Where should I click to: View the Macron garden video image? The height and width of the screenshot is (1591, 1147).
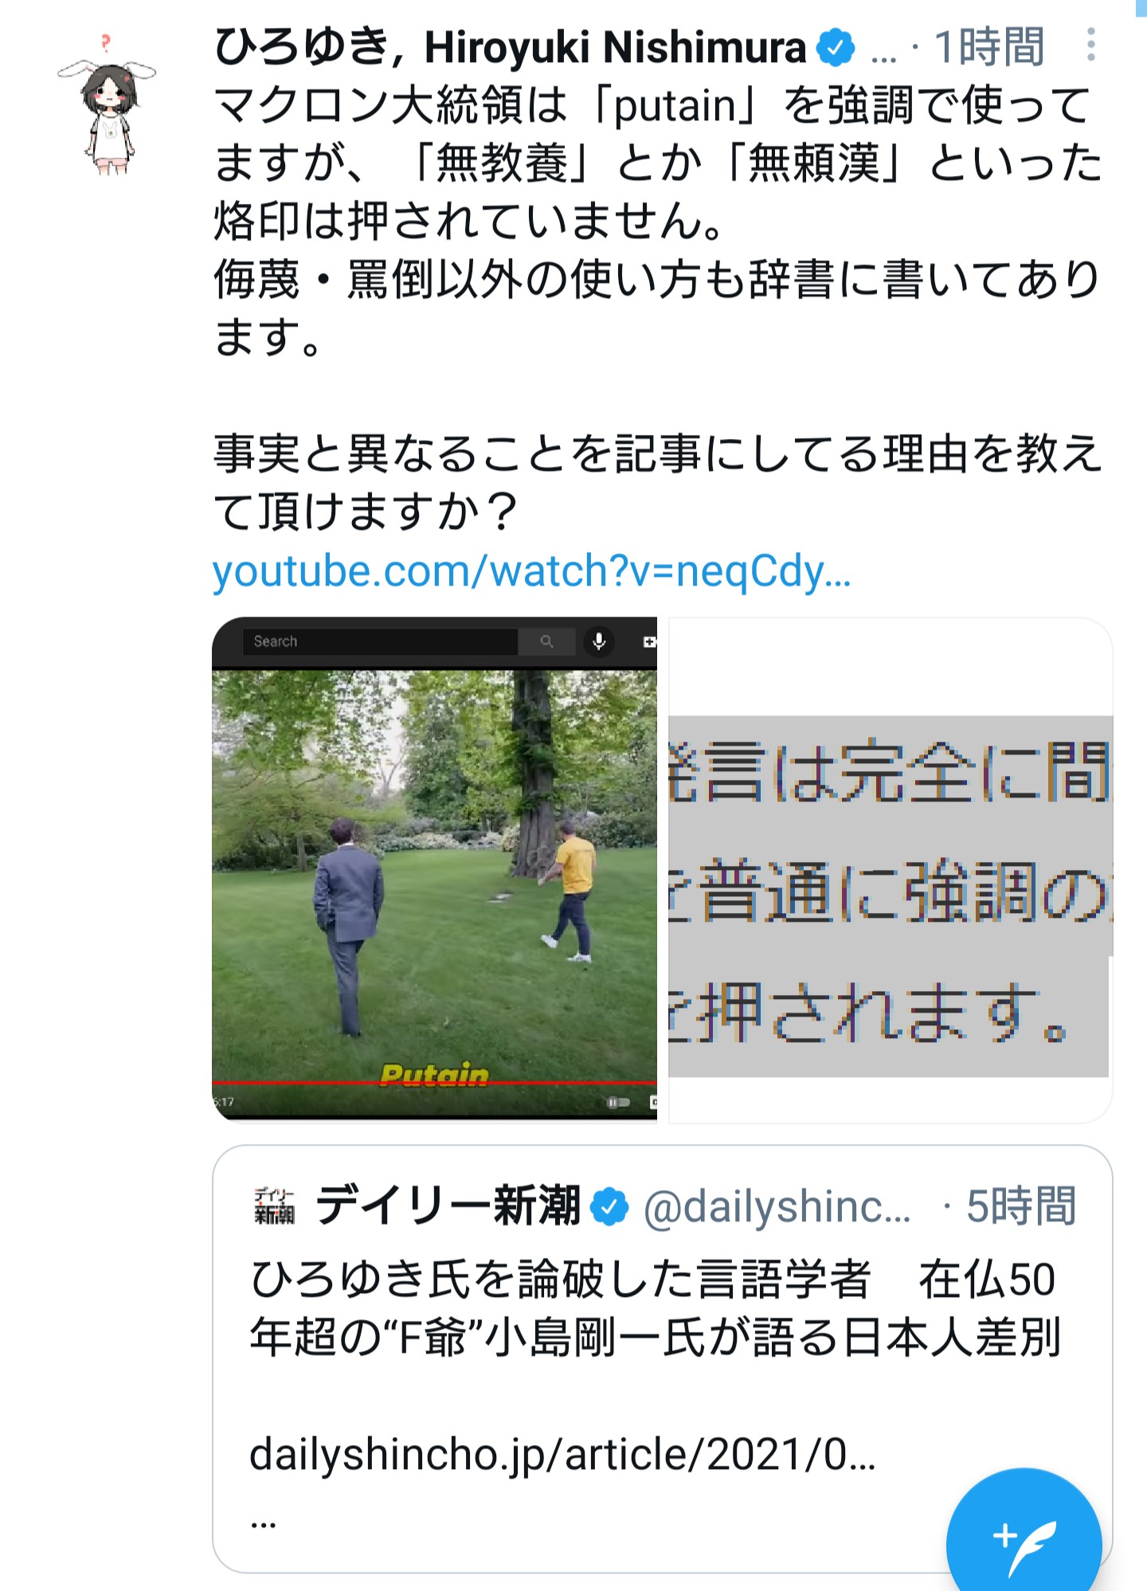click(x=435, y=868)
